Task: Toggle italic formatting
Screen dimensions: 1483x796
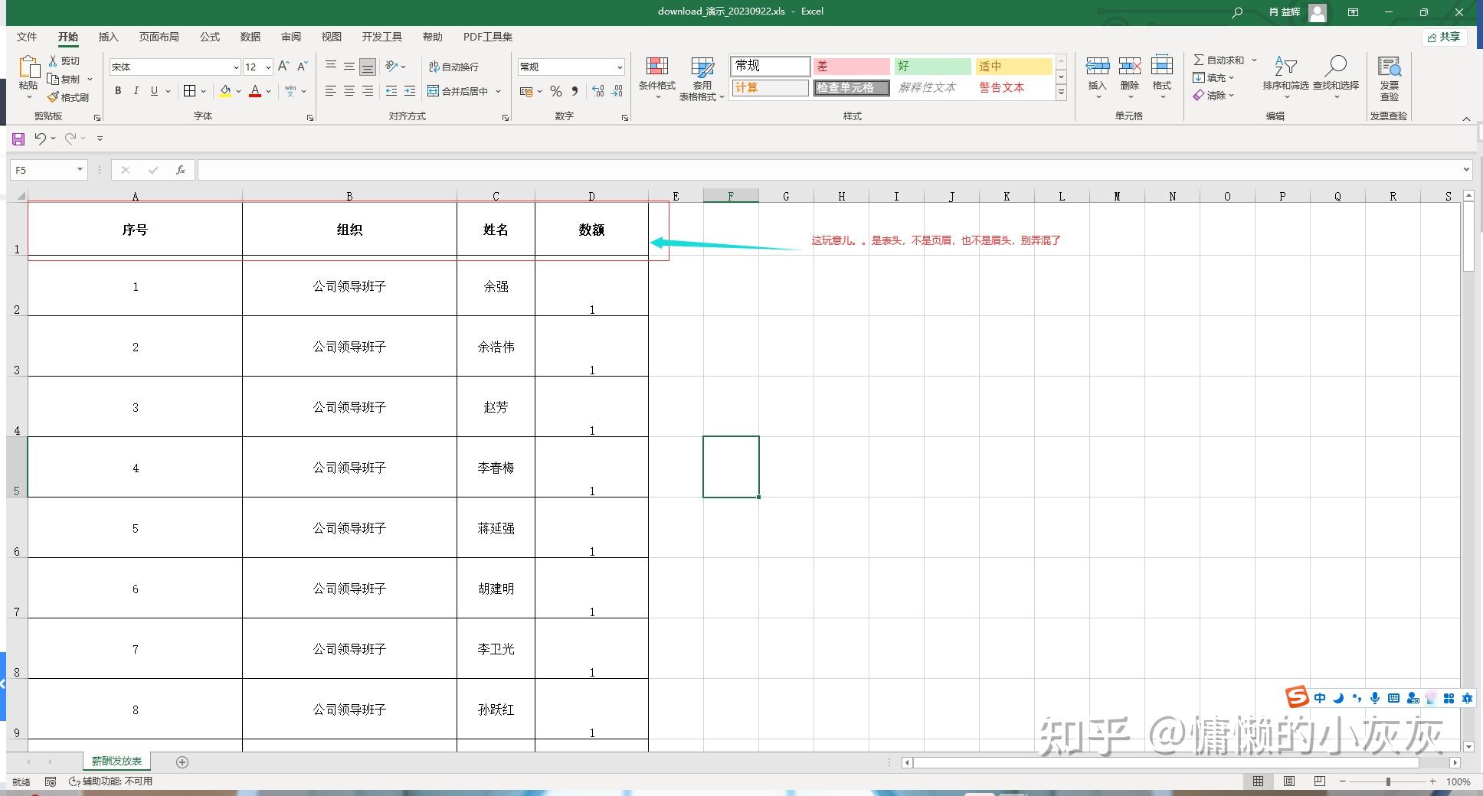Action: 136,91
